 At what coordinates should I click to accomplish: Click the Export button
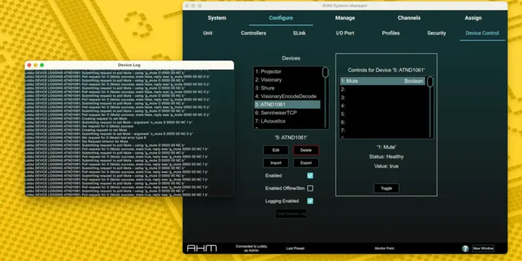(306, 162)
